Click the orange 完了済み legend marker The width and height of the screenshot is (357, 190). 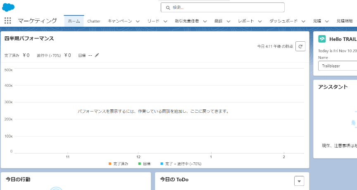tap(110, 164)
